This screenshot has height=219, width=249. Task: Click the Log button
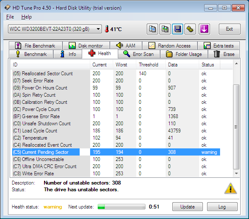(x=222, y=206)
